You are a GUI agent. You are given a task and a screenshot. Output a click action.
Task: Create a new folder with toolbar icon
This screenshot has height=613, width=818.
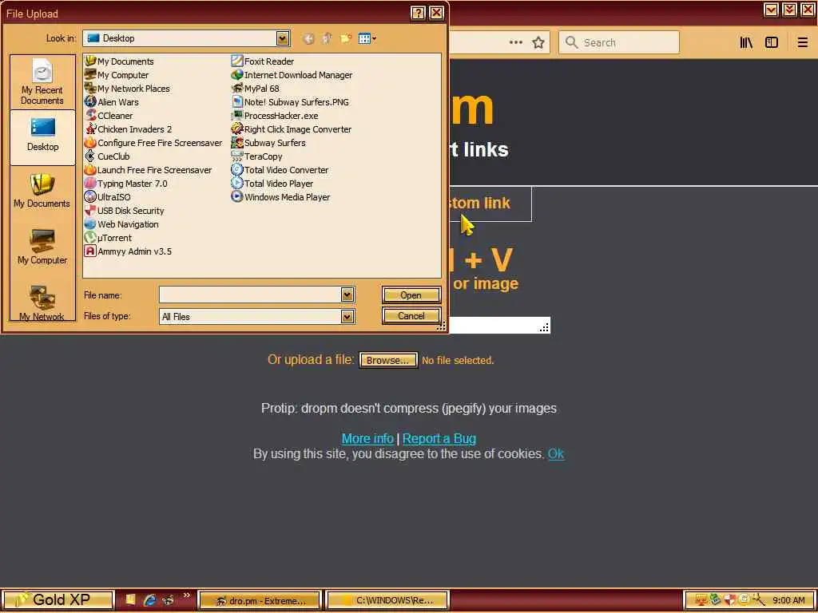click(345, 38)
